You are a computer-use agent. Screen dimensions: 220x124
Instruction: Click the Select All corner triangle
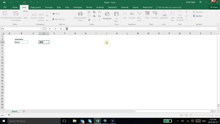pyautogui.click(x=3, y=33)
